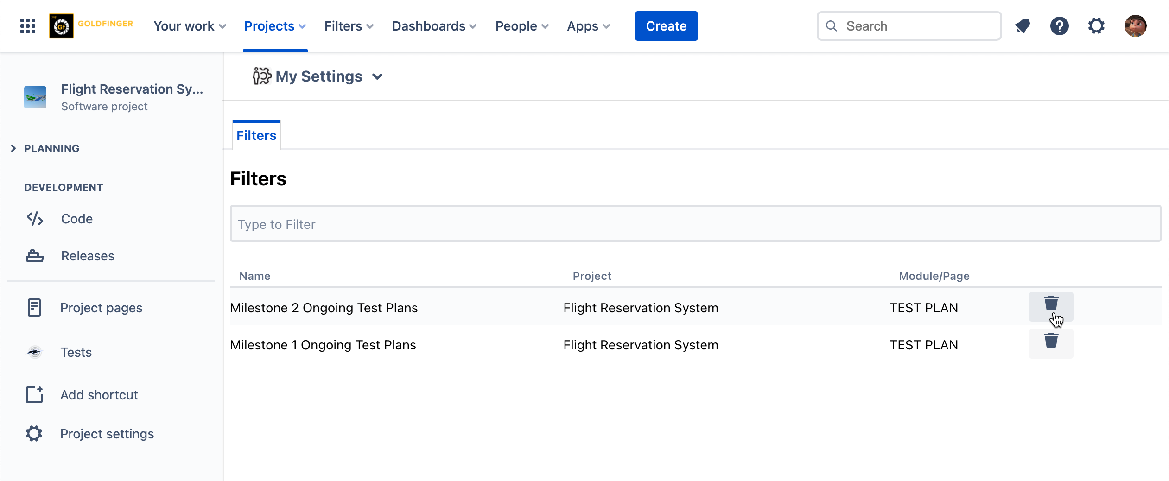
Task: Open the Apps dropdown menu
Action: [588, 26]
